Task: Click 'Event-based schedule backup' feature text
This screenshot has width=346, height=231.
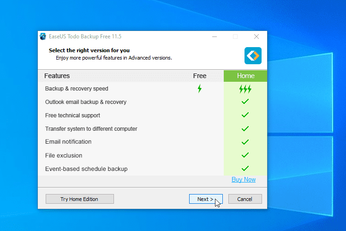Action: (86, 169)
